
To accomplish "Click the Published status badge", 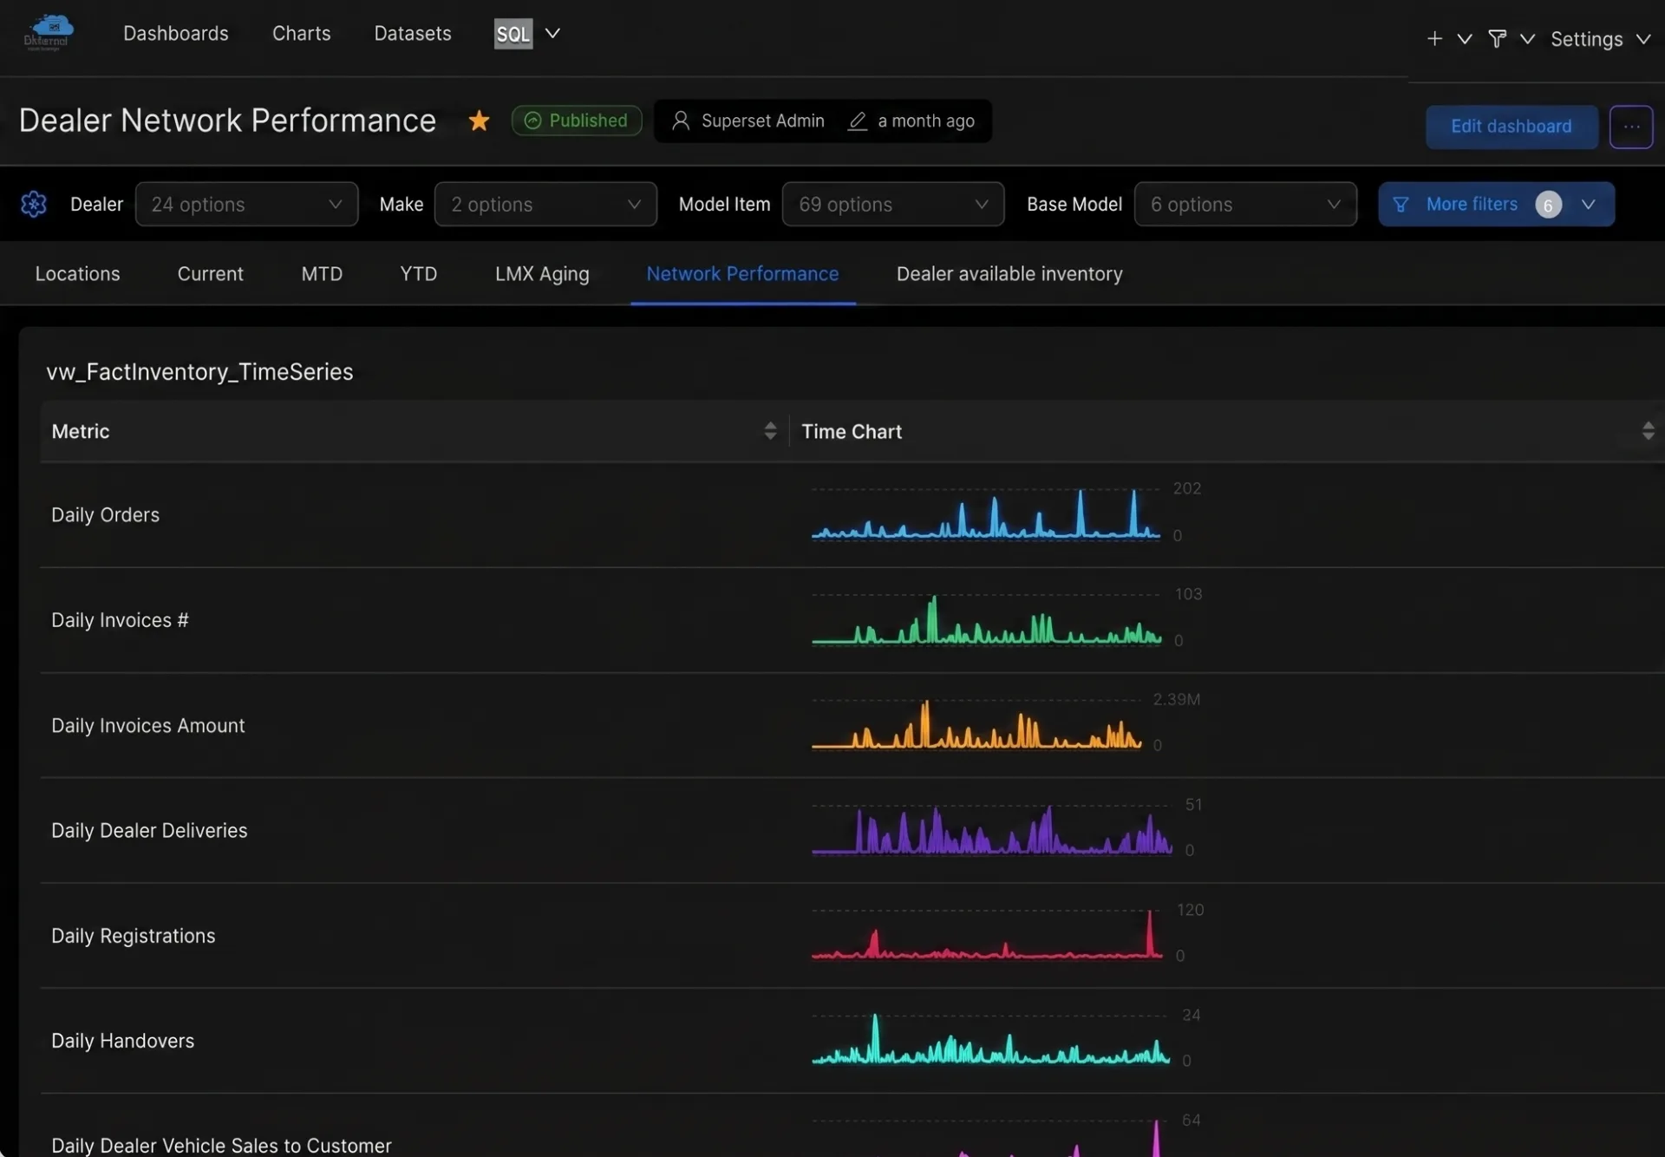I will [576, 121].
